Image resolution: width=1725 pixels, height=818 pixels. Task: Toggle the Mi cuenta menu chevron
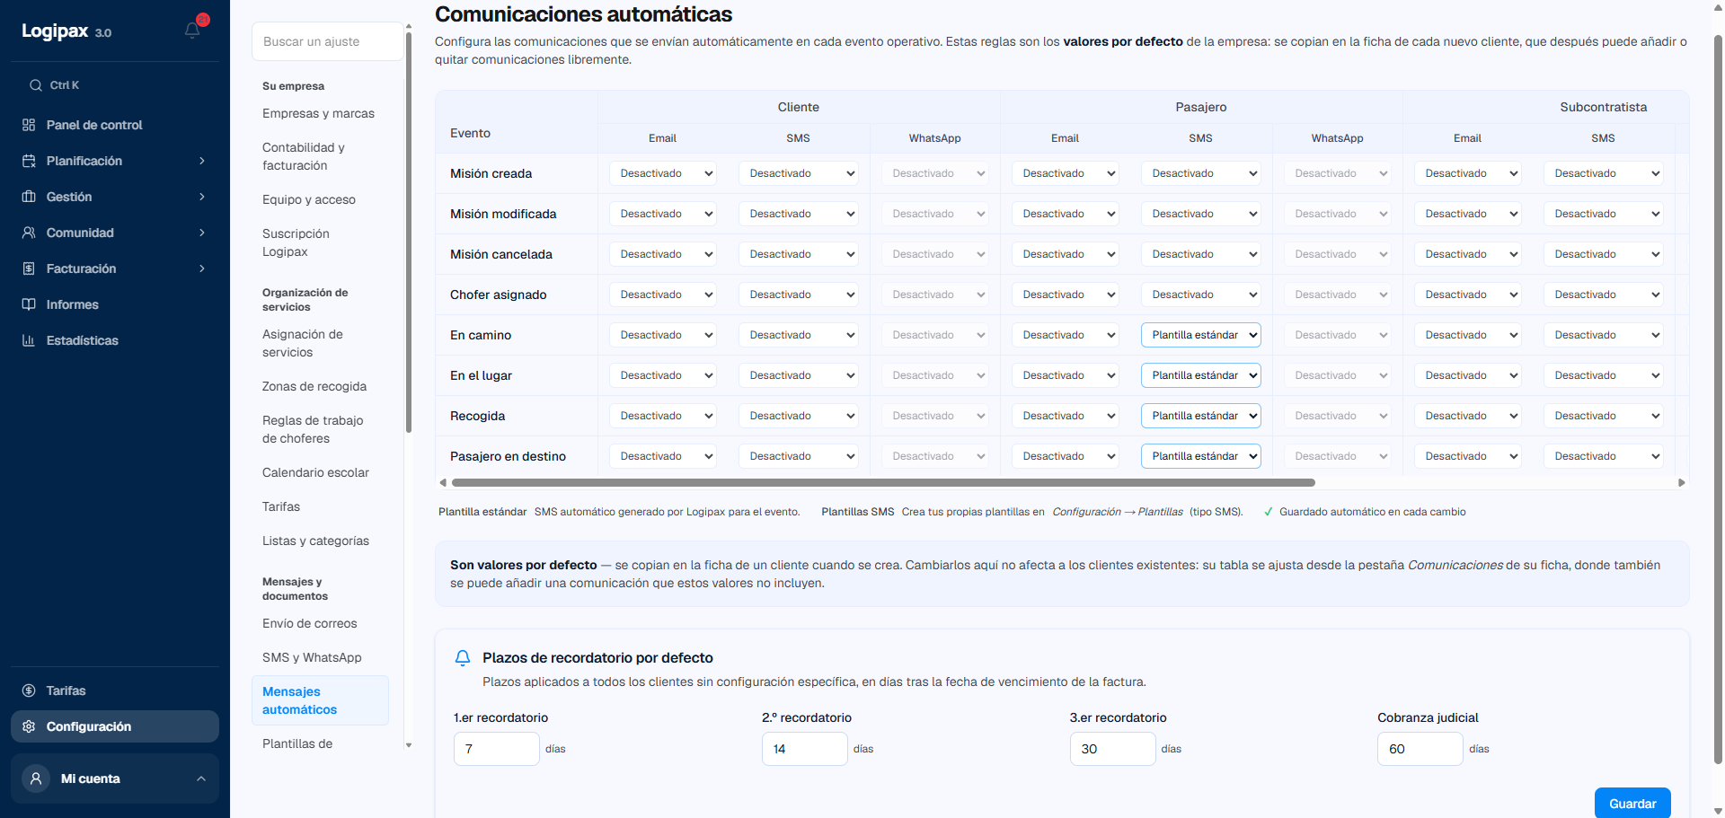click(201, 778)
